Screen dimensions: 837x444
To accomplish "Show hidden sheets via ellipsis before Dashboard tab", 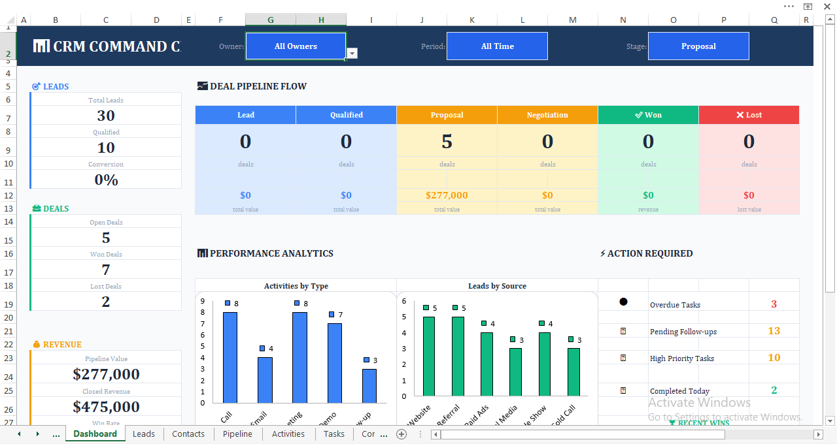I will coord(56,434).
